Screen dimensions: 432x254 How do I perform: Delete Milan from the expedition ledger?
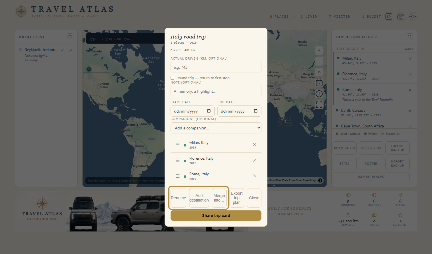click(410, 59)
